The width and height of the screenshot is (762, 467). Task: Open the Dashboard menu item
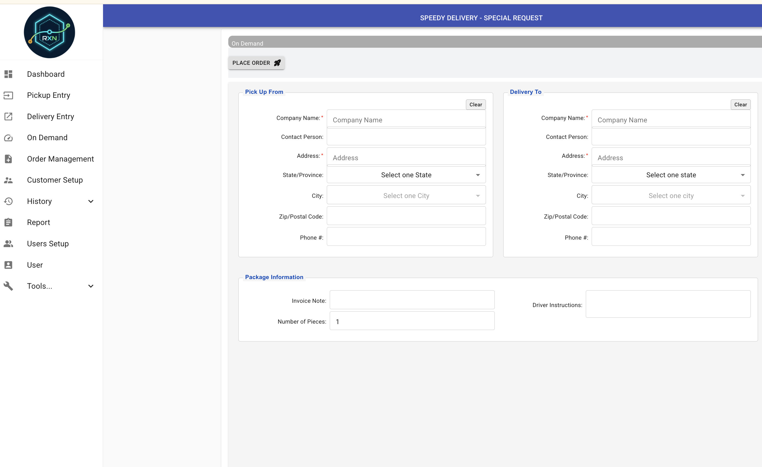(51, 74)
